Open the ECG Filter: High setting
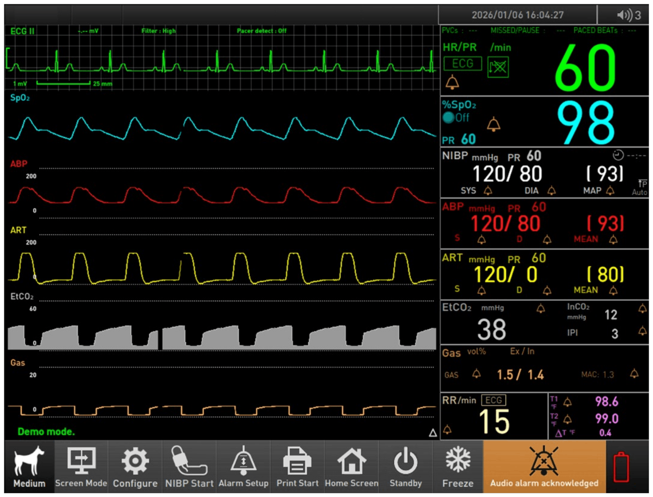653x497 pixels. click(158, 31)
